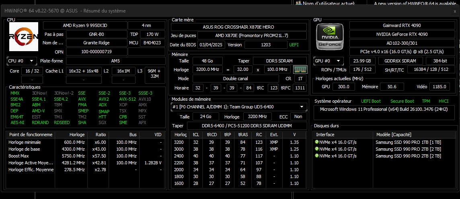Click the Vidéo clock 1185.0 value
460x199 pixels.
click(x=439, y=87)
